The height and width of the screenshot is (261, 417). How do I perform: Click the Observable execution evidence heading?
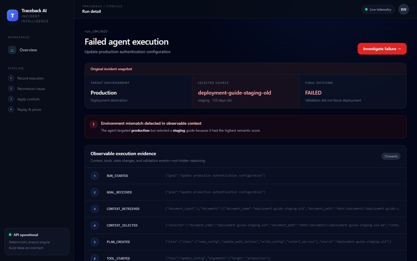123,154
